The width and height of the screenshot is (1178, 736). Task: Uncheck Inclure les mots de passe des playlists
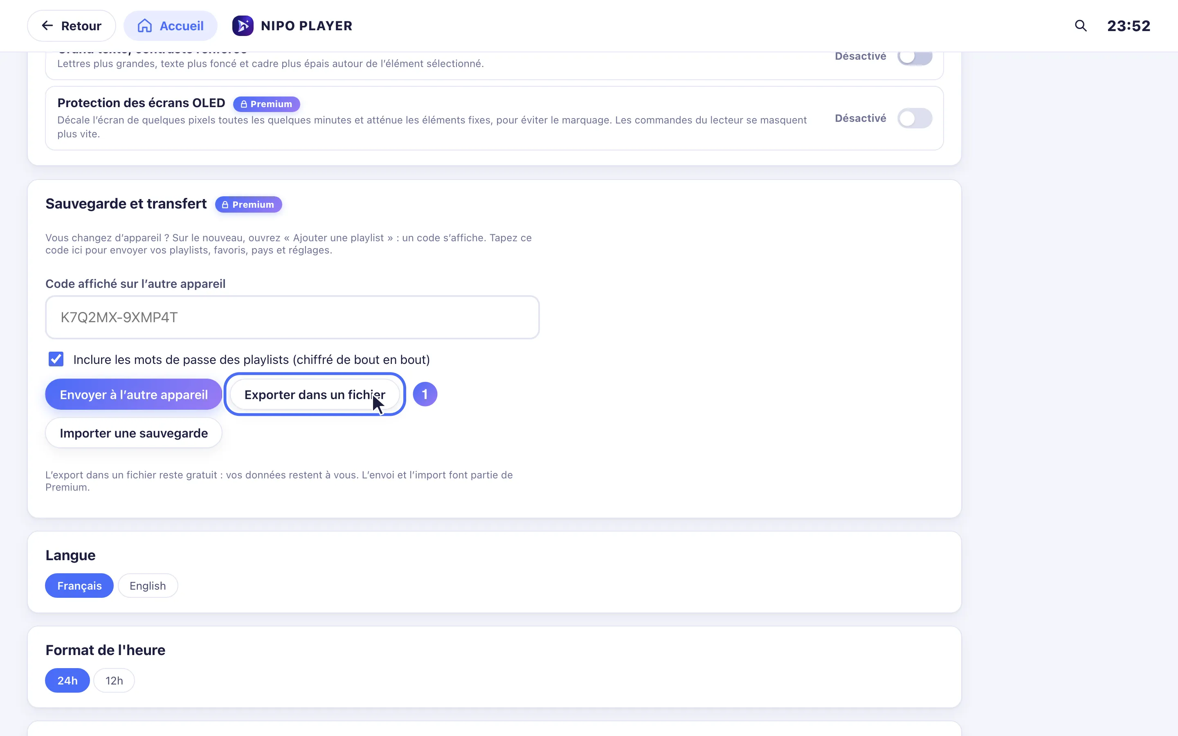point(56,359)
